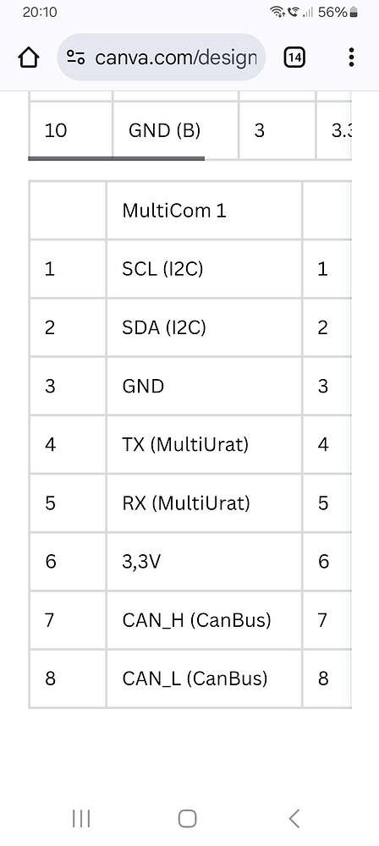Image resolution: width=379 pixels, height=846 pixels.
Task: Select the 3,3V cell
Action: point(204,562)
